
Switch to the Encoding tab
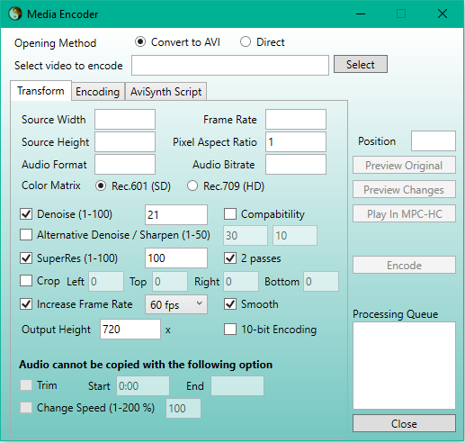98,92
